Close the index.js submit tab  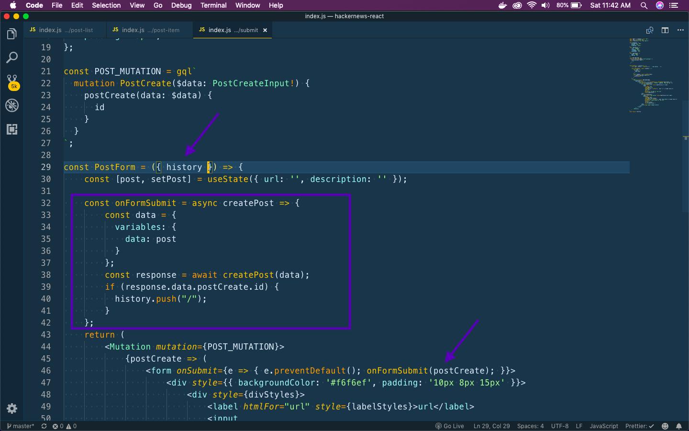click(x=265, y=30)
